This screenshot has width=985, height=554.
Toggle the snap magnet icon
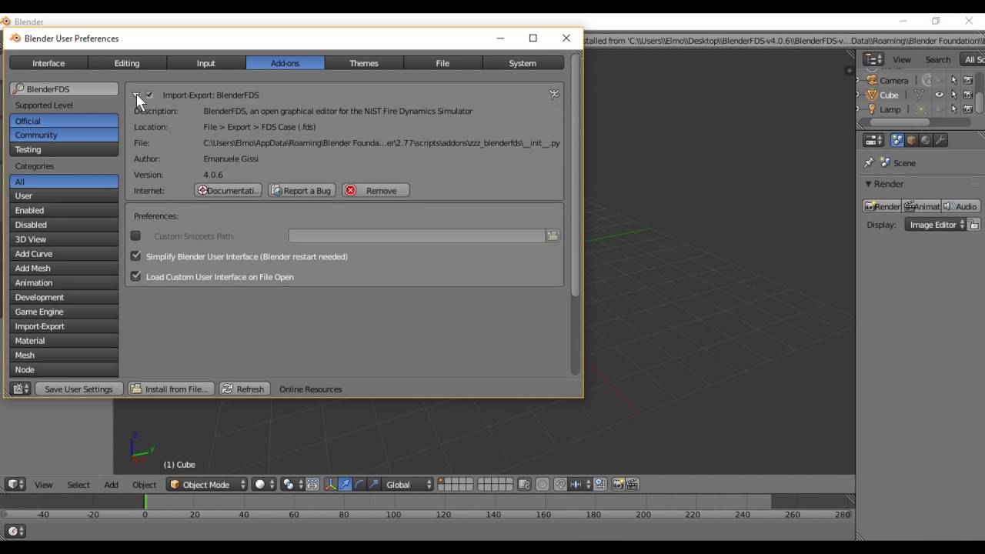(x=559, y=484)
